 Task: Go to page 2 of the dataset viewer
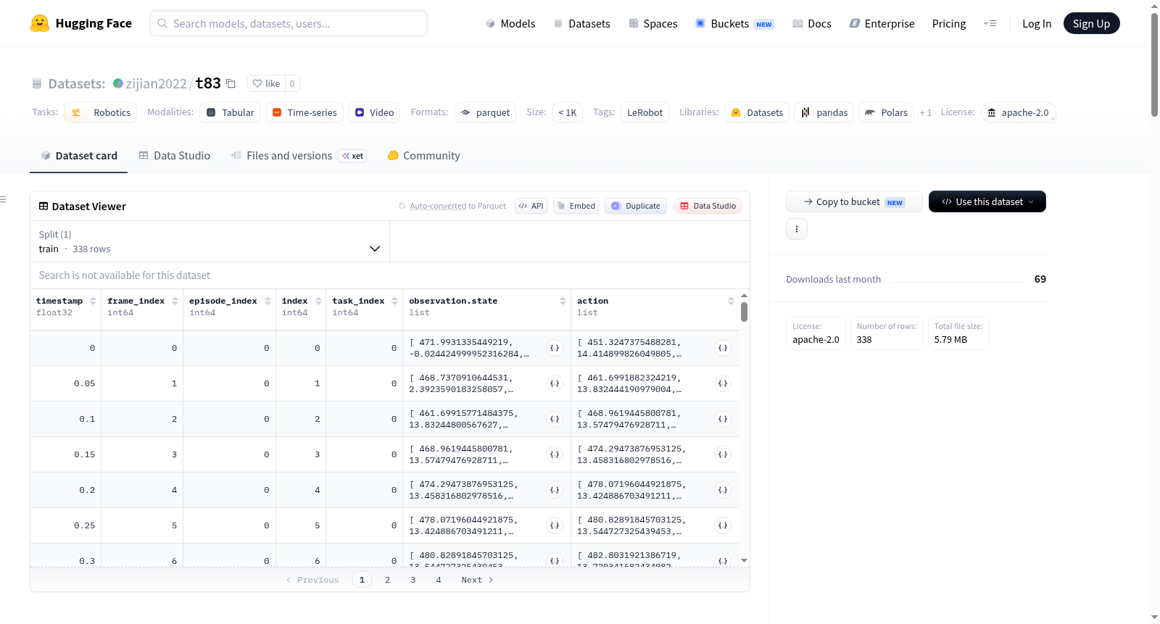[x=388, y=580]
